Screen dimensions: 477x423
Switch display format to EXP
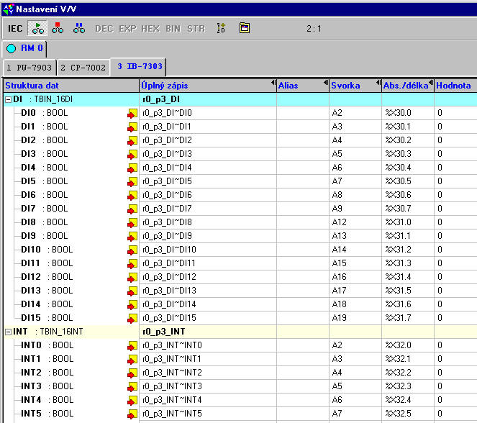pos(128,29)
